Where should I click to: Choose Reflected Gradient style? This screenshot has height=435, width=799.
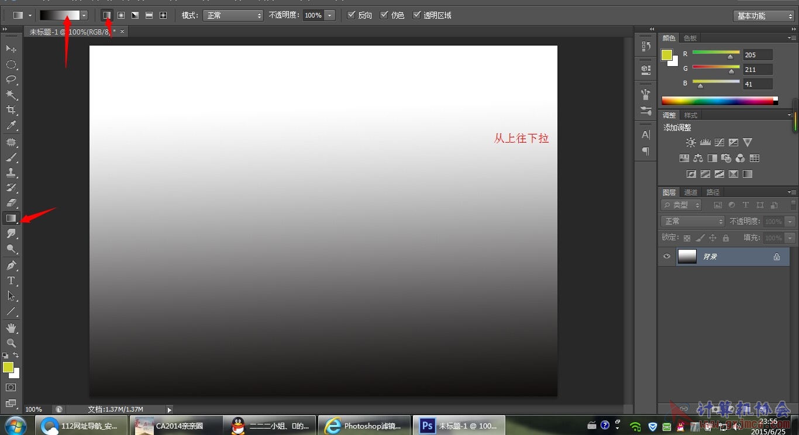(x=149, y=15)
